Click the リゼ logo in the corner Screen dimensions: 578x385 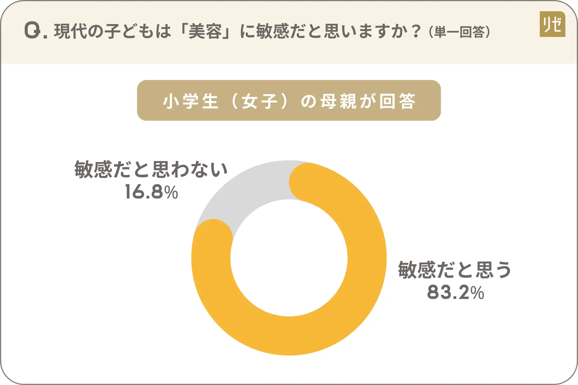pos(552,24)
